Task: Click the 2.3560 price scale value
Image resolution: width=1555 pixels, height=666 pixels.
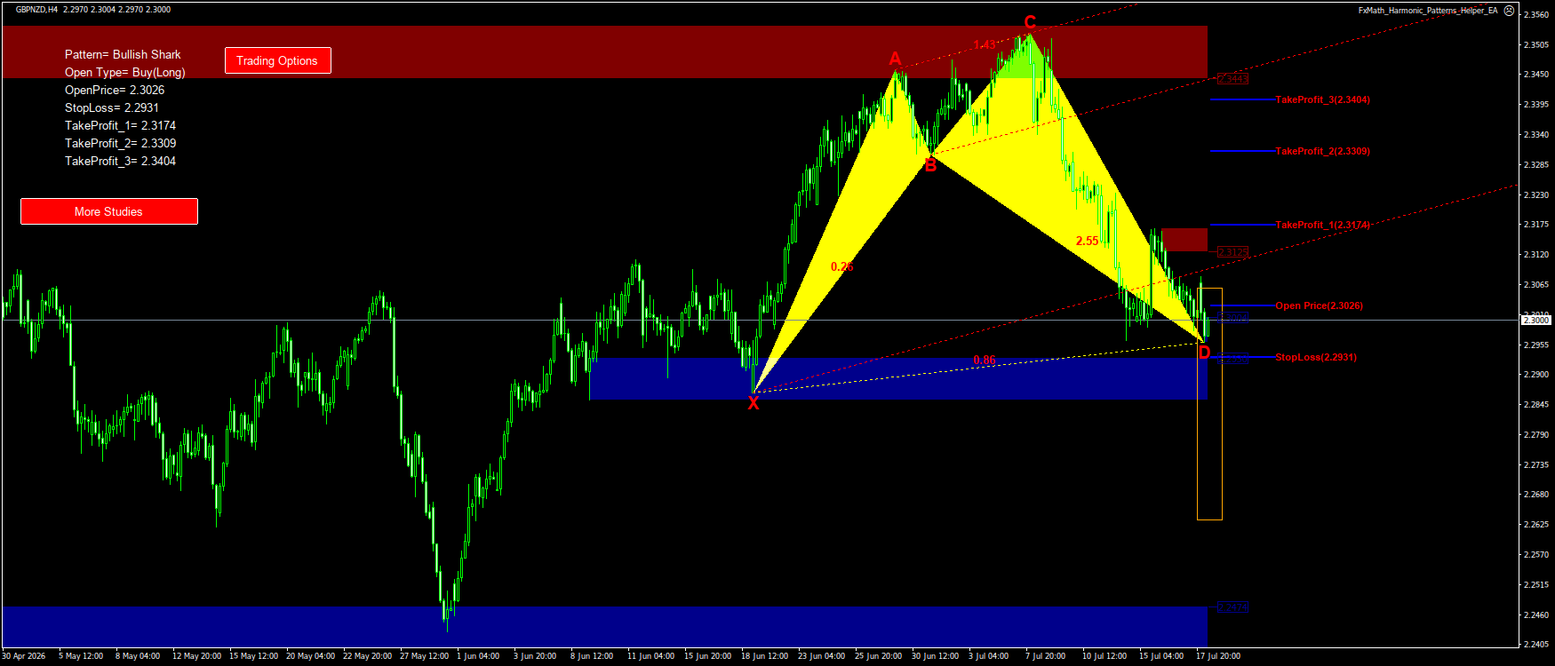Action: 1536,14
